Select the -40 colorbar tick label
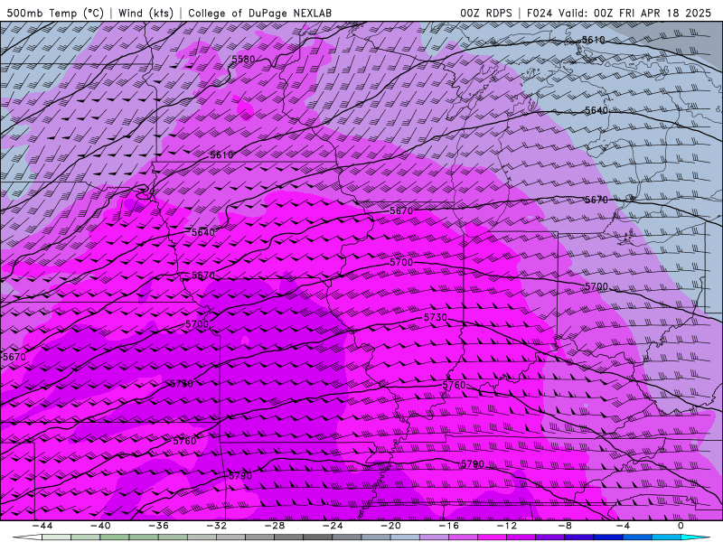Screen dimensions: 723x542 100,526
